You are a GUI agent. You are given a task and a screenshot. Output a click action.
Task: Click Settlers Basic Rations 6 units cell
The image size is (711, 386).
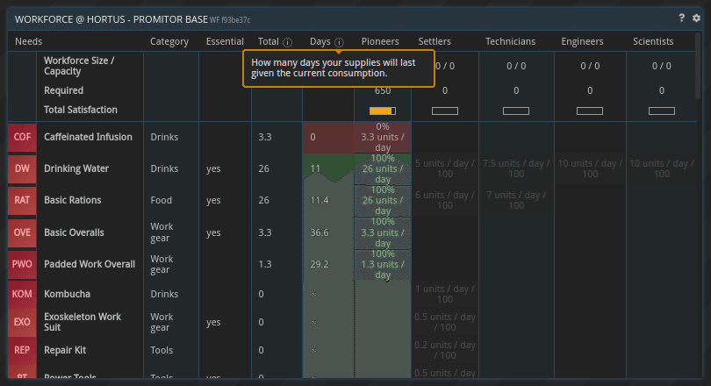pos(445,200)
